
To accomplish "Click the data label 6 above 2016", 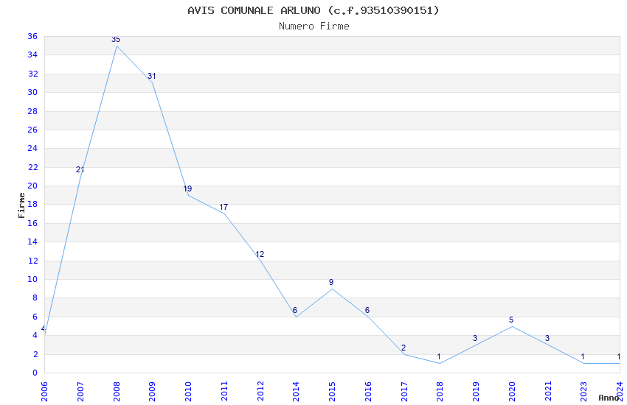I will pos(367,310).
